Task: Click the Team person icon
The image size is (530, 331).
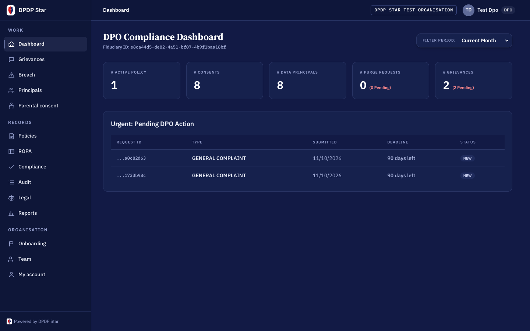Action: point(11,259)
